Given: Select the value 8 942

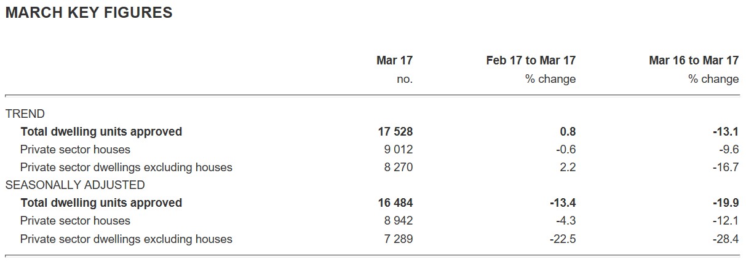Looking at the screenshot, I should click(398, 220).
